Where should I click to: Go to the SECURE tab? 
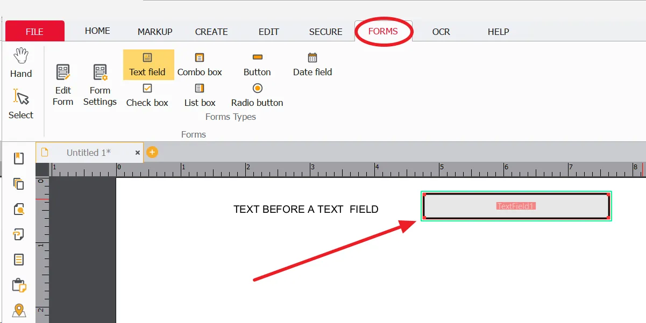click(326, 32)
